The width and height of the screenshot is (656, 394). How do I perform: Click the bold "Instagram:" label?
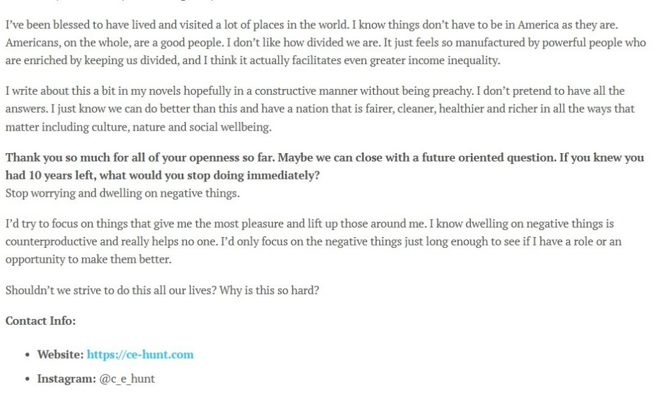point(67,379)
